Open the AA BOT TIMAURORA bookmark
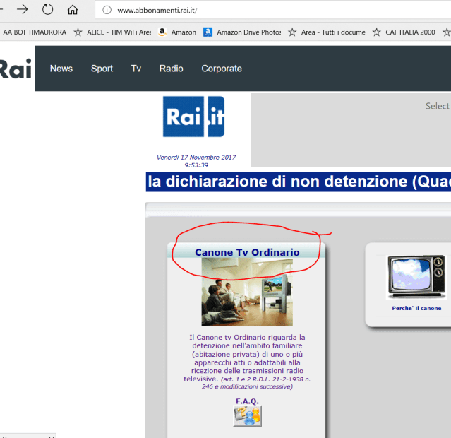The height and width of the screenshot is (438, 451). pyautogui.click(x=35, y=32)
